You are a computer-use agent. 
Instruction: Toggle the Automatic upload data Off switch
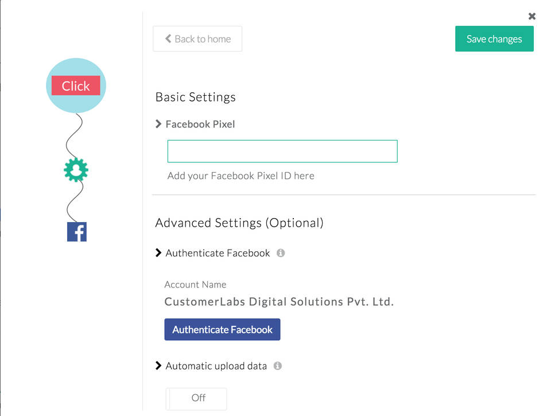(196, 398)
